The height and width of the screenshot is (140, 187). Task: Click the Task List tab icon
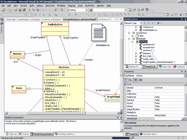coord(7,134)
